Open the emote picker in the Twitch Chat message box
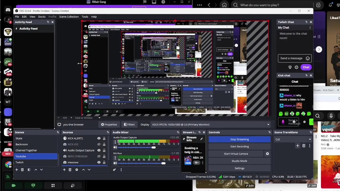Viewport: 340px width, 191px height. click(308, 58)
